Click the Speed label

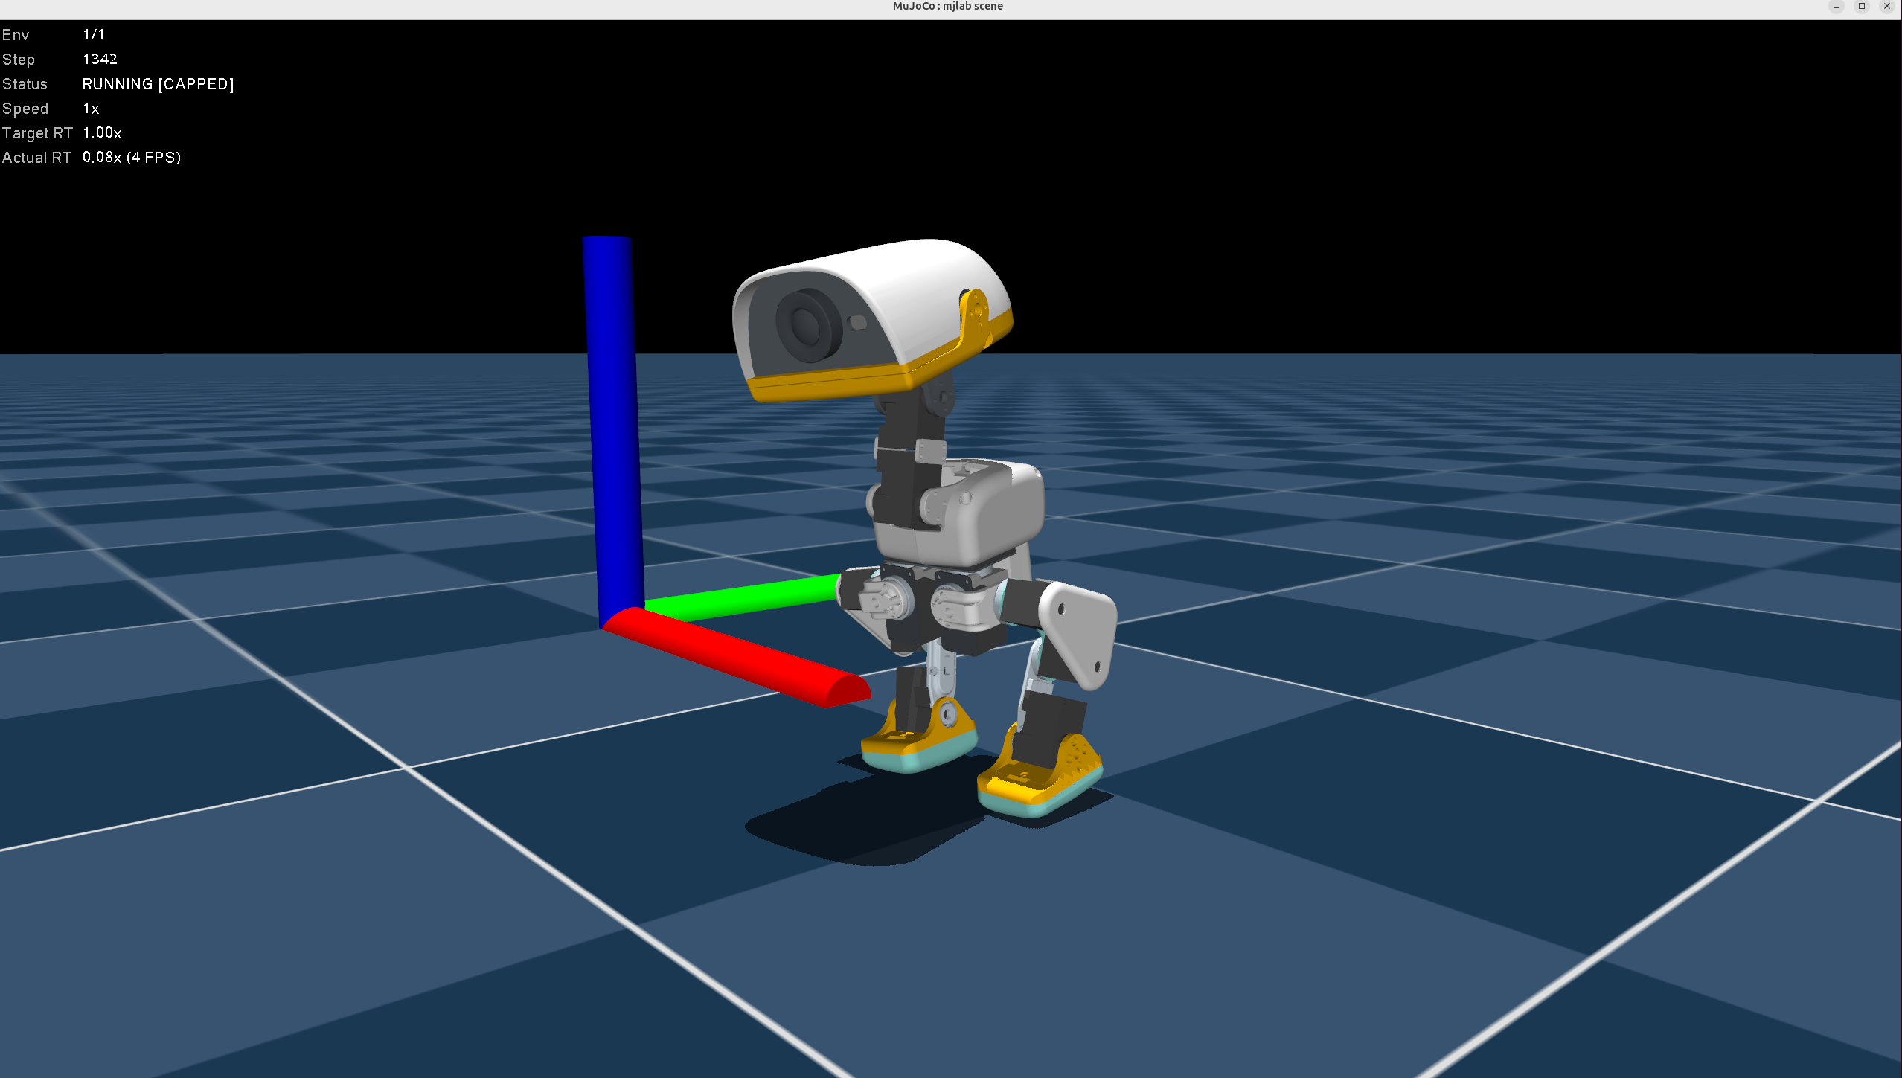pyautogui.click(x=25, y=109)
